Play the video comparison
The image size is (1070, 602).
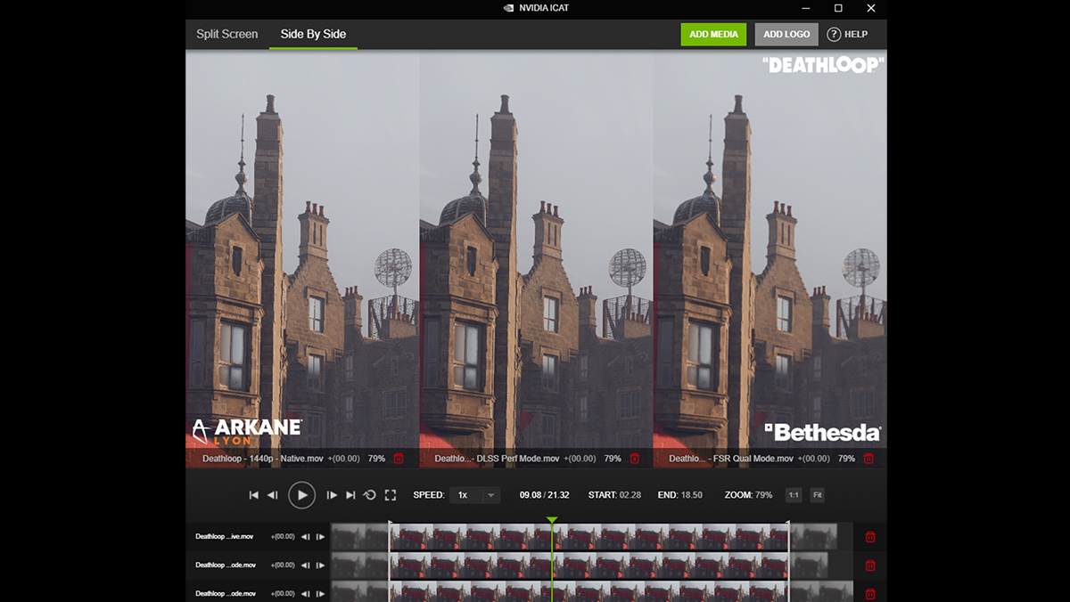click(302, 494)
